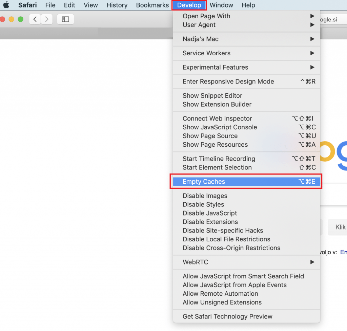347x331 pixels.
Task: Select Show Snippet Editor
Action: tap(247, 95)
